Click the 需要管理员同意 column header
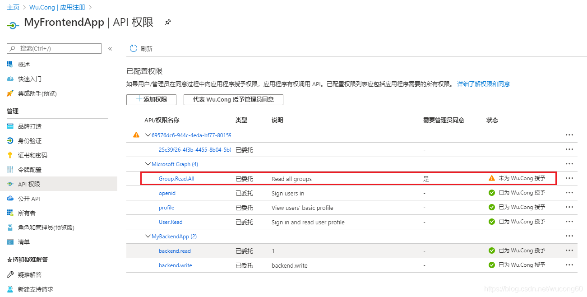 click(444, 120)
